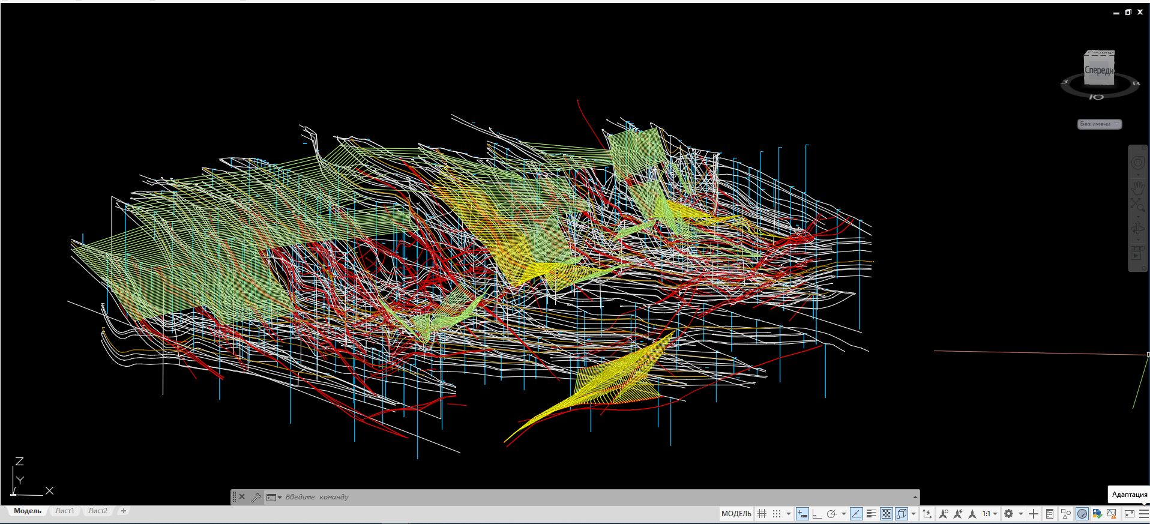Click the UCS axis icon
Viewport: 1150px width, 524px height.
coord(31,478)
